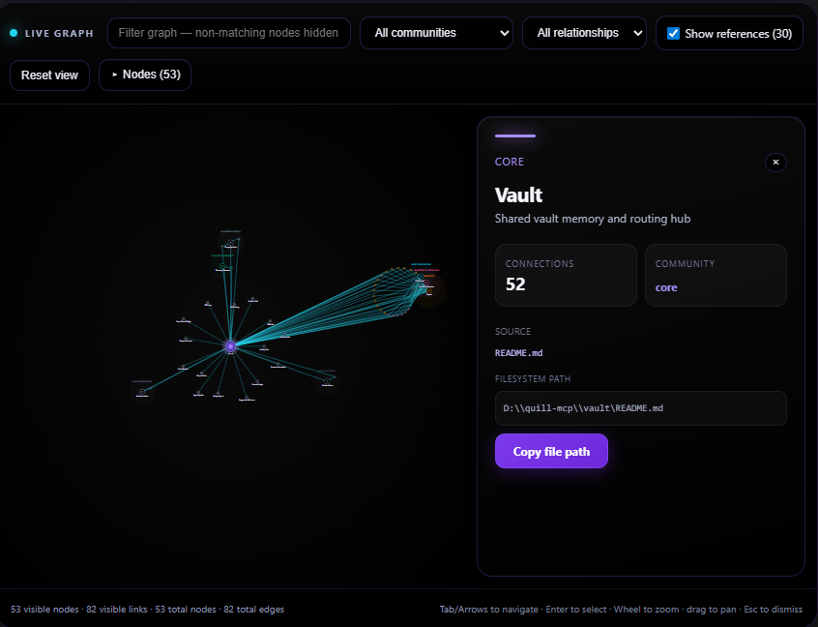Click the Reset view button
The image size is (818, 627).
tap(49, 75)
